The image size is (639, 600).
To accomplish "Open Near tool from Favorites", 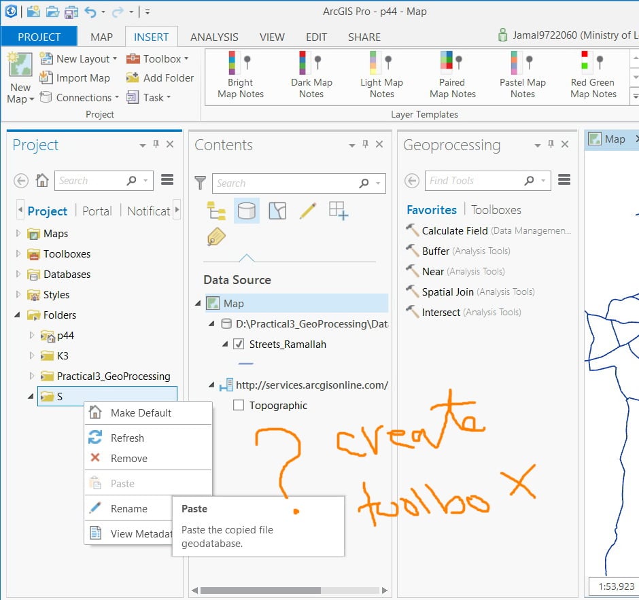I will point(455,271).
